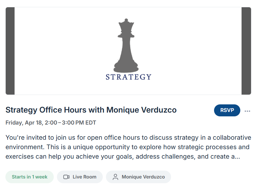Open the three-dot more options menu
The image size is (258, 187).
click(x=247, y=111)
